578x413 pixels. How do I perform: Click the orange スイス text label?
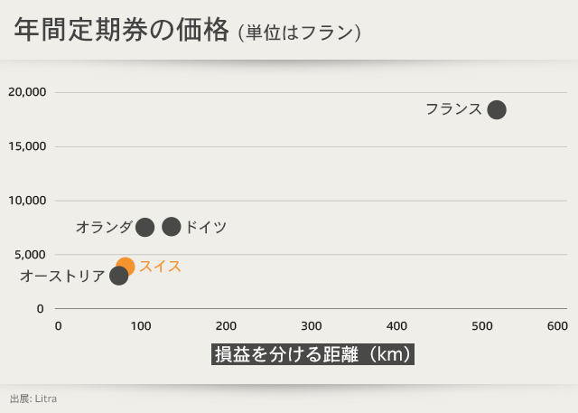160,267
